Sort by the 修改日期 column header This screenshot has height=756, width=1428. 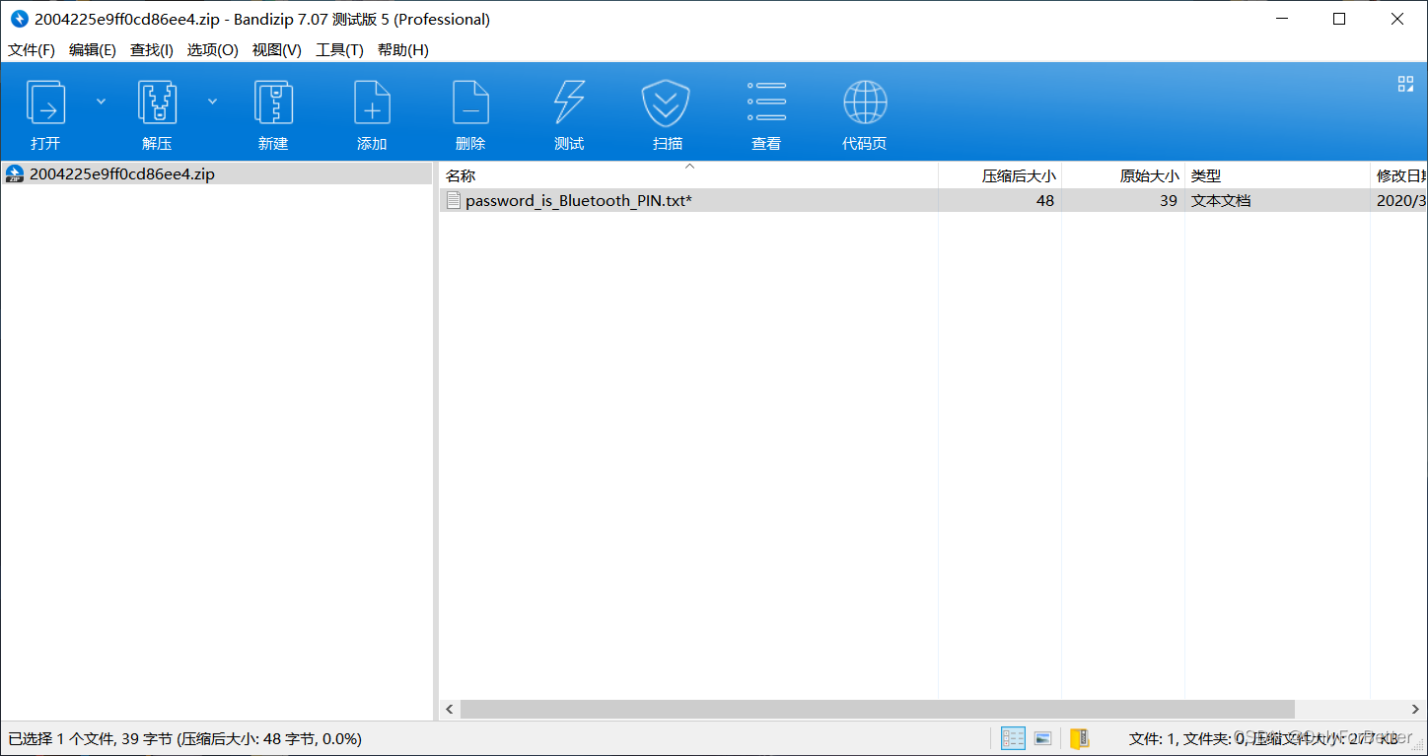tap(1399, 175)
